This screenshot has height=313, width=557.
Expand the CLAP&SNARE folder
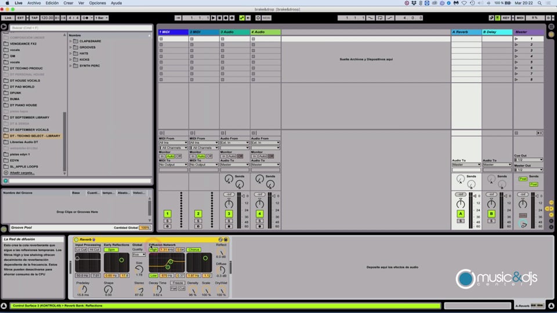point(70,41)
